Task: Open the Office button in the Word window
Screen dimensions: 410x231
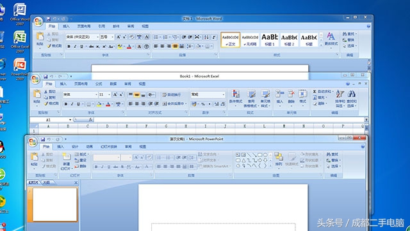Action: pyautogui.click(x=38, y=22)
